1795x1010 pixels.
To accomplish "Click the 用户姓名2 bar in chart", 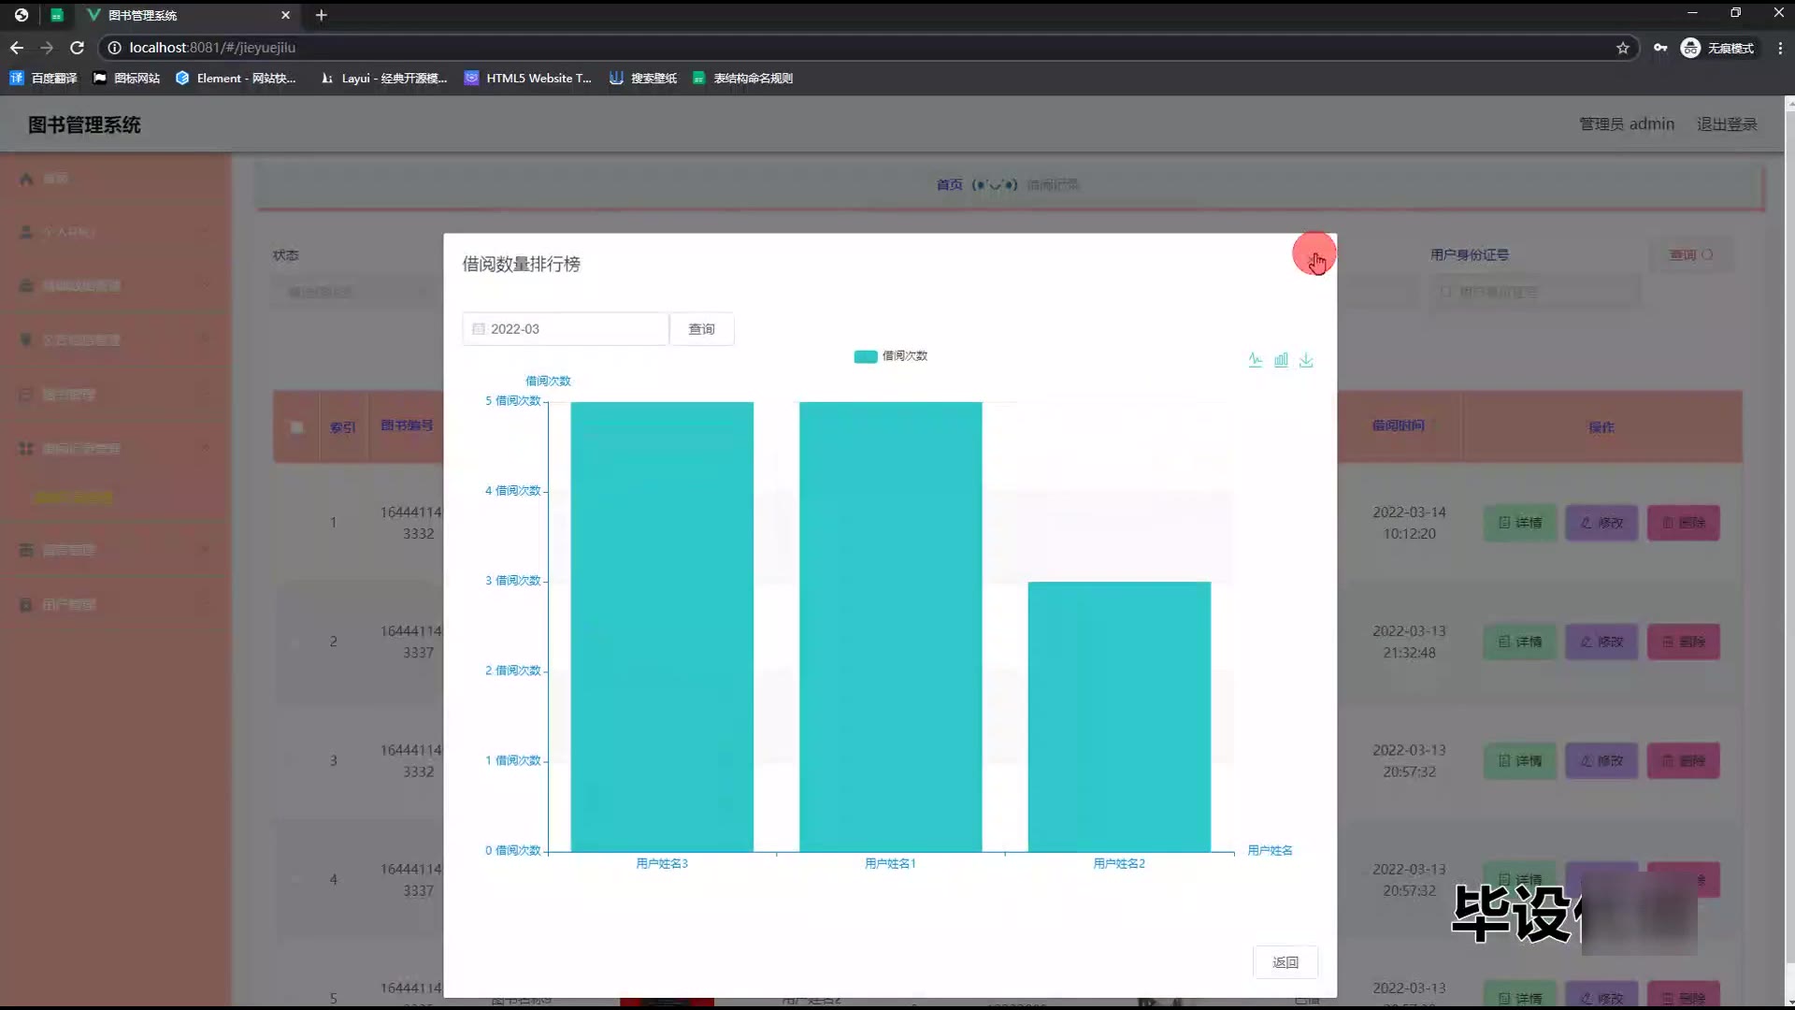I will pyautogui.click(x=1119, y=716).
